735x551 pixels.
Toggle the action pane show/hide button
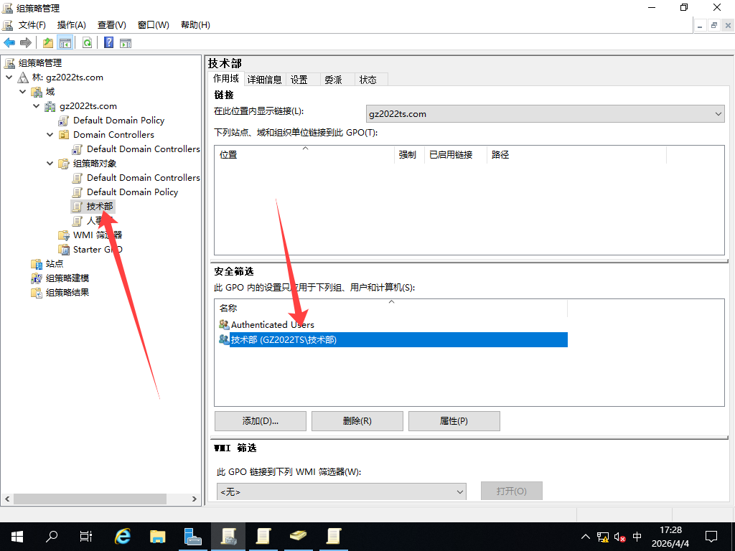126,43
